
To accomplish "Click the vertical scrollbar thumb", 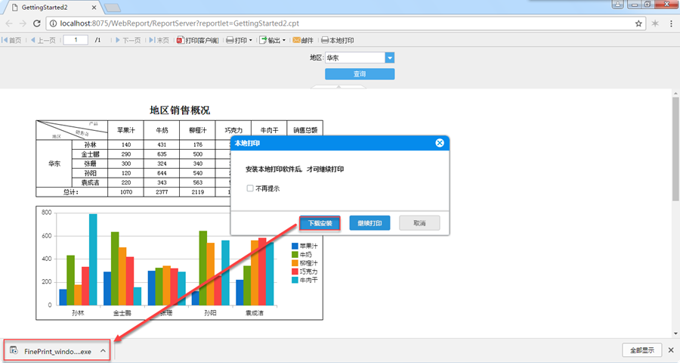I will coord(675,150).
